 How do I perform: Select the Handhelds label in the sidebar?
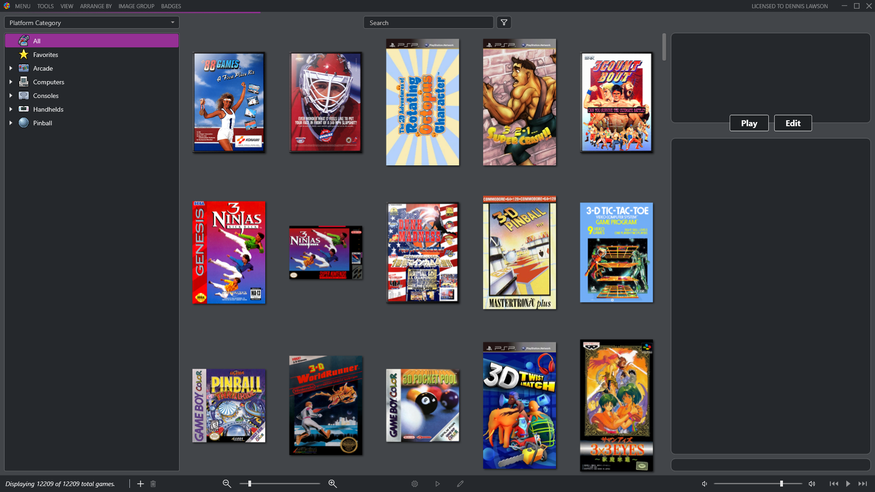point(48,109)
